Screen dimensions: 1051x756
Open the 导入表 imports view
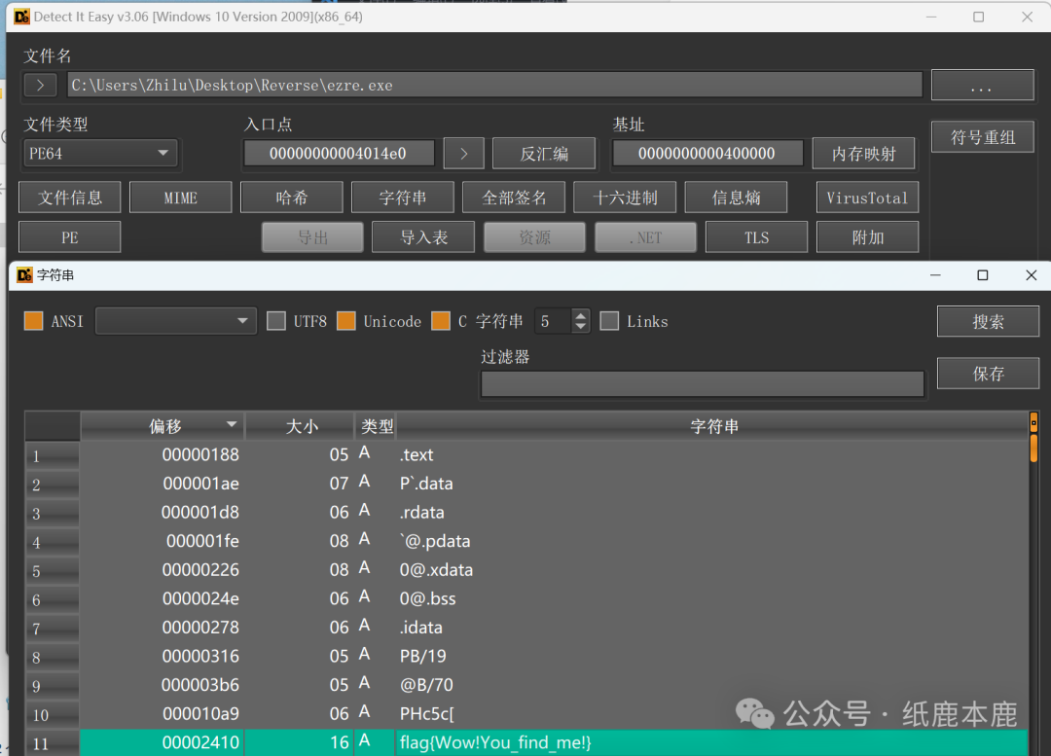coord(423,236)
